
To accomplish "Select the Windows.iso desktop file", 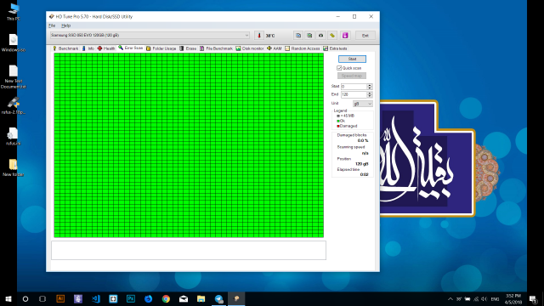I will click(14, 43).
